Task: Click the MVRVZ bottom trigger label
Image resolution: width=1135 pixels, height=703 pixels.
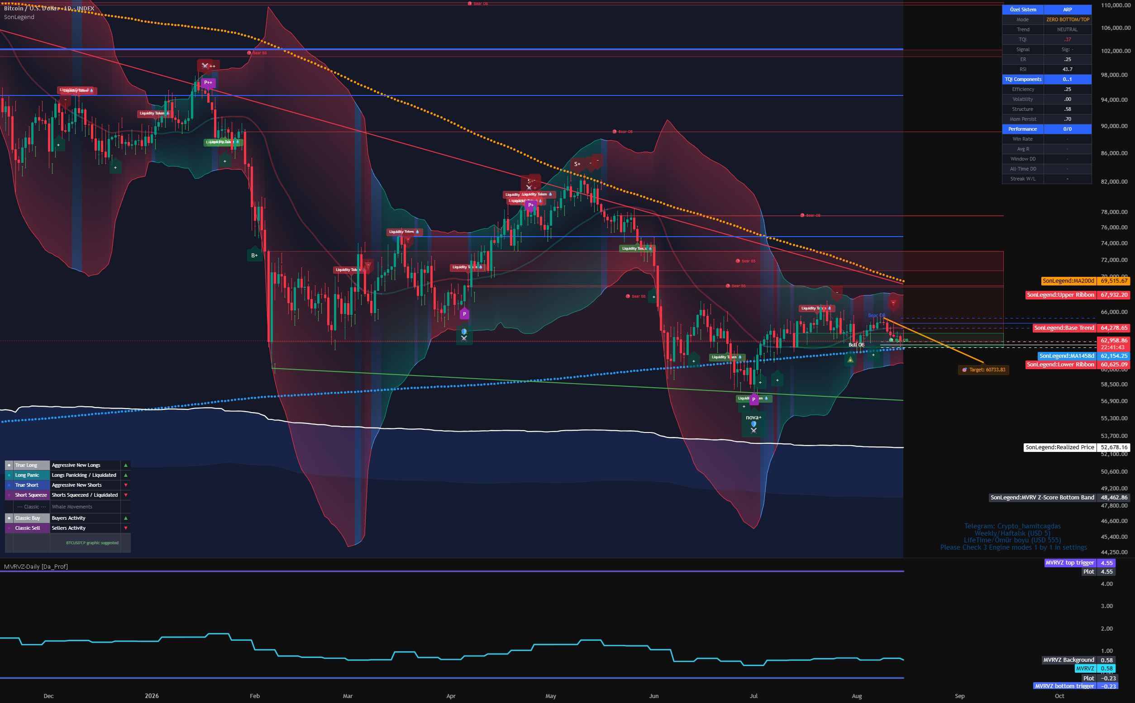Action: (x=1064, y=686)
